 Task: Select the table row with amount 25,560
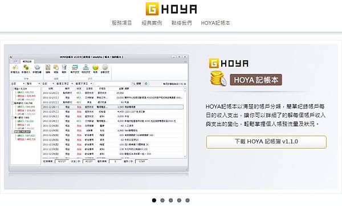coord(112,93)
